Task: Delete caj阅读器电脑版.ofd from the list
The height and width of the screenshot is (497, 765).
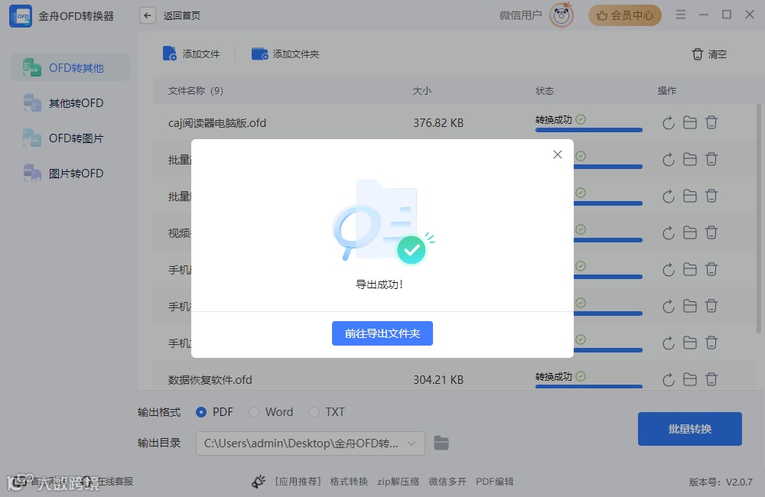Action: (x=711, y=122)
